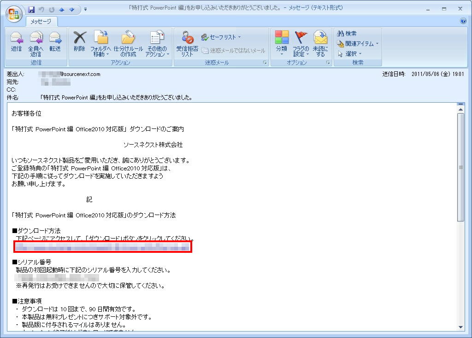
Task: Click the ■シリアル番号 heading
Action: [x=32, y=262]
